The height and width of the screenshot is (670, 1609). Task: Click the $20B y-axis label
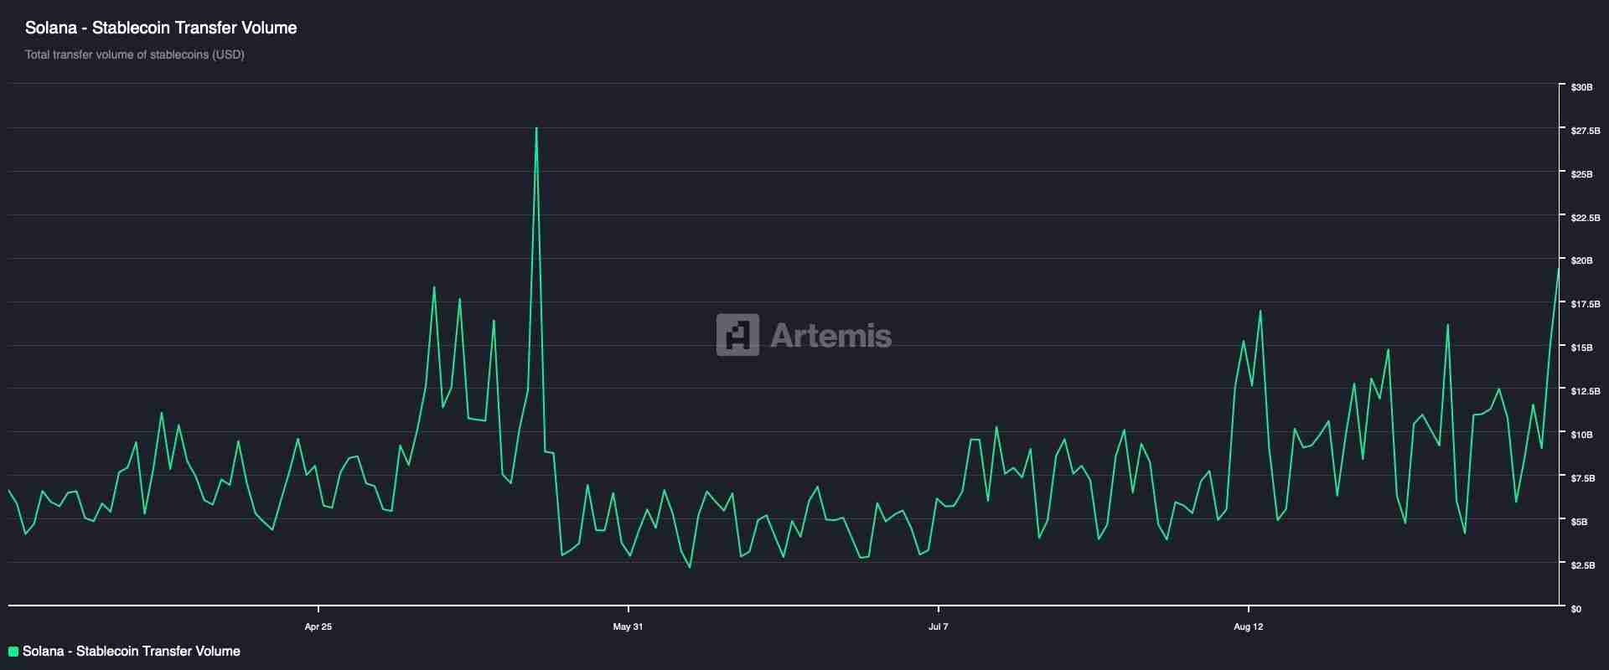[1581, 261]
